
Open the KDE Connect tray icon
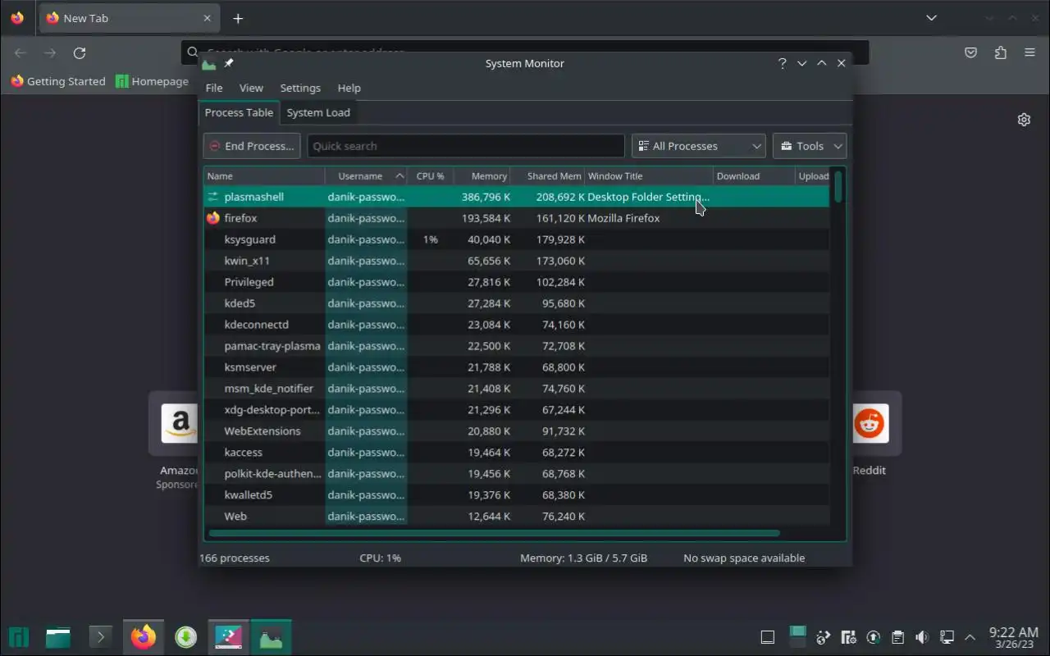click(824, 637)
